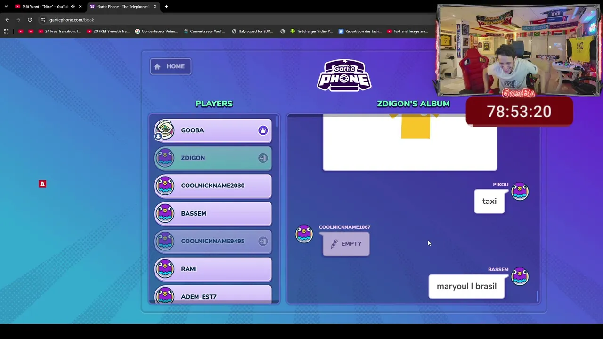Click the 'maryoul l brasil' speech bubble
Viewport: 603px width, 339px height.
[x=466, y=286]
